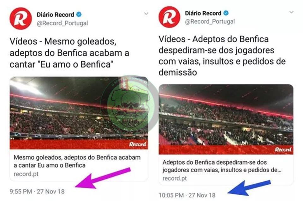Viewport: 303px width, 201px height.
Task: Open the left @Record_Portugal handle
Action: tap(62, 23)
